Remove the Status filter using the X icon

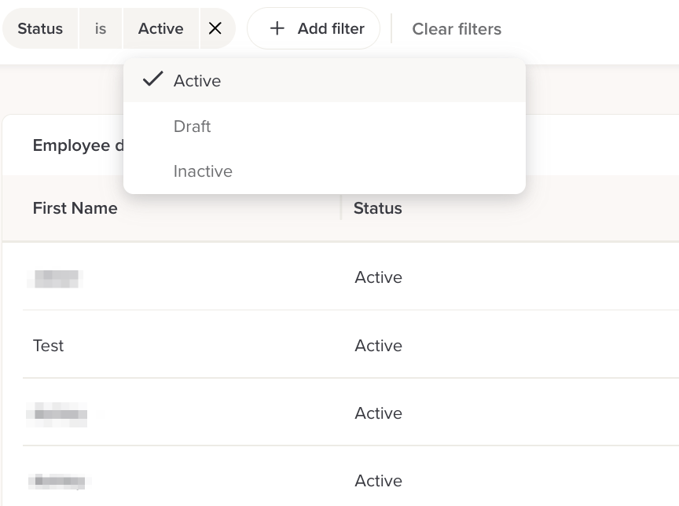(x=215, y=28)
